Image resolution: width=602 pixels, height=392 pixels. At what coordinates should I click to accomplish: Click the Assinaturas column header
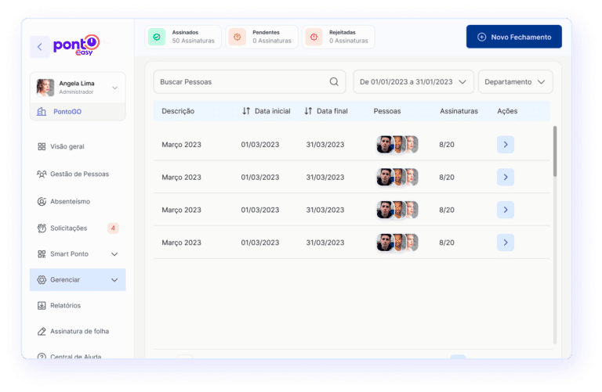(x=459, y=111)
